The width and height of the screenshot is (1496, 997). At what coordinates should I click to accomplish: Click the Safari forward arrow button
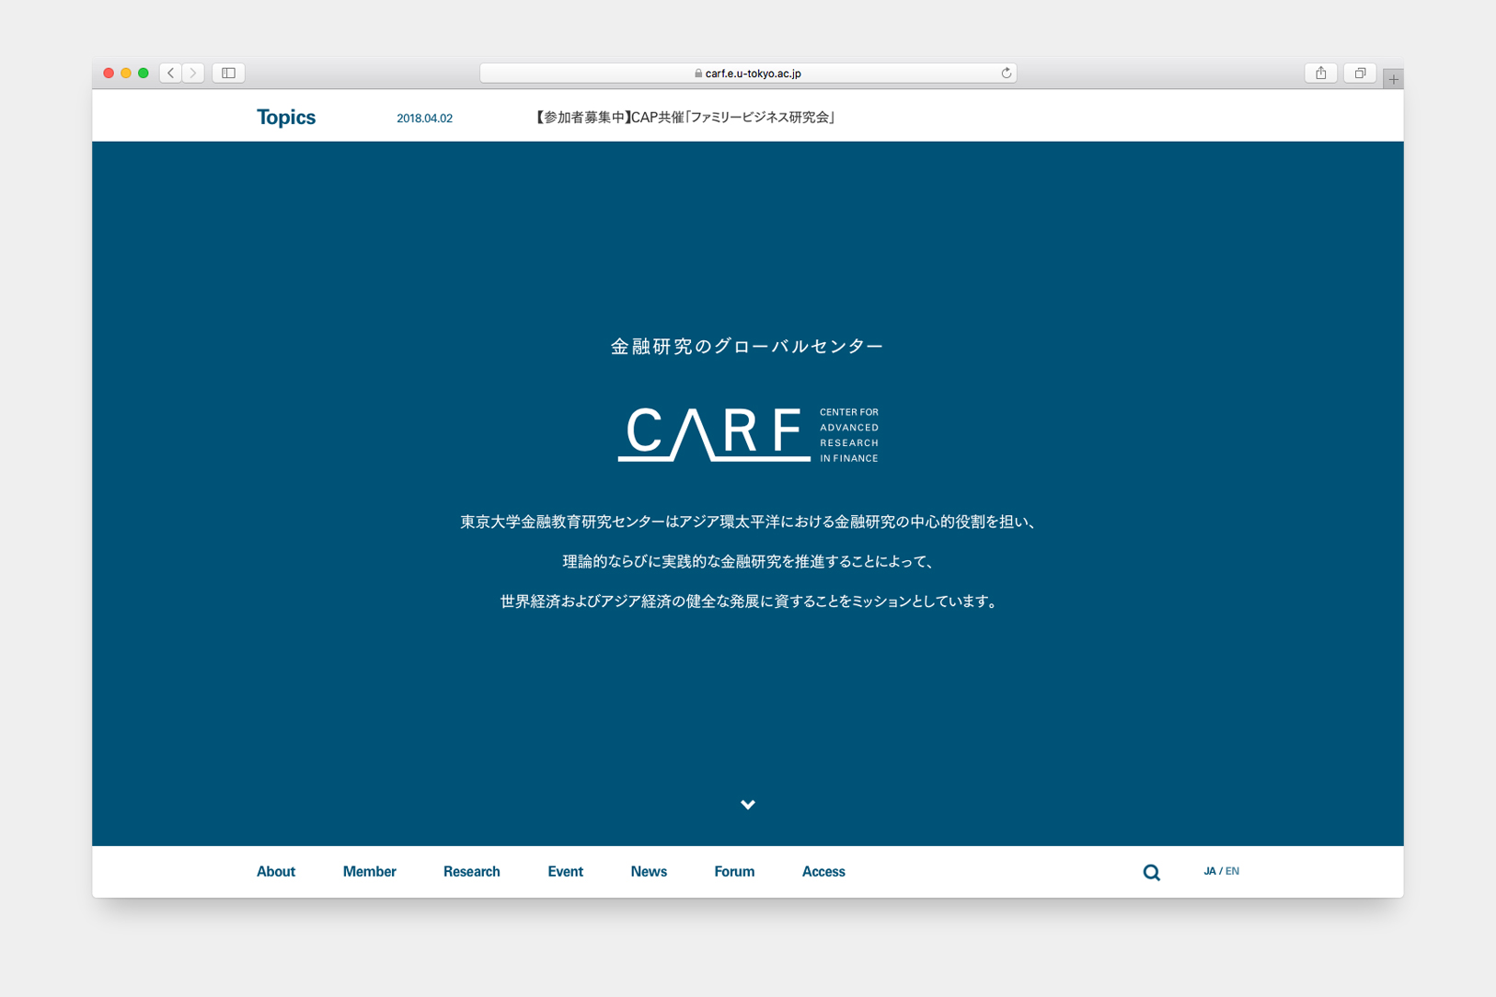193,73
